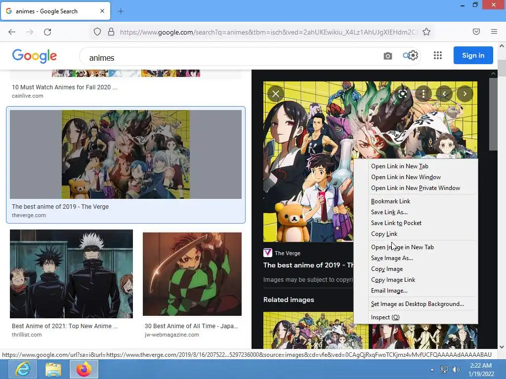The image size is (506, 379).
Task: Click the Firefox taskbar button
Action: pos(84,369)
